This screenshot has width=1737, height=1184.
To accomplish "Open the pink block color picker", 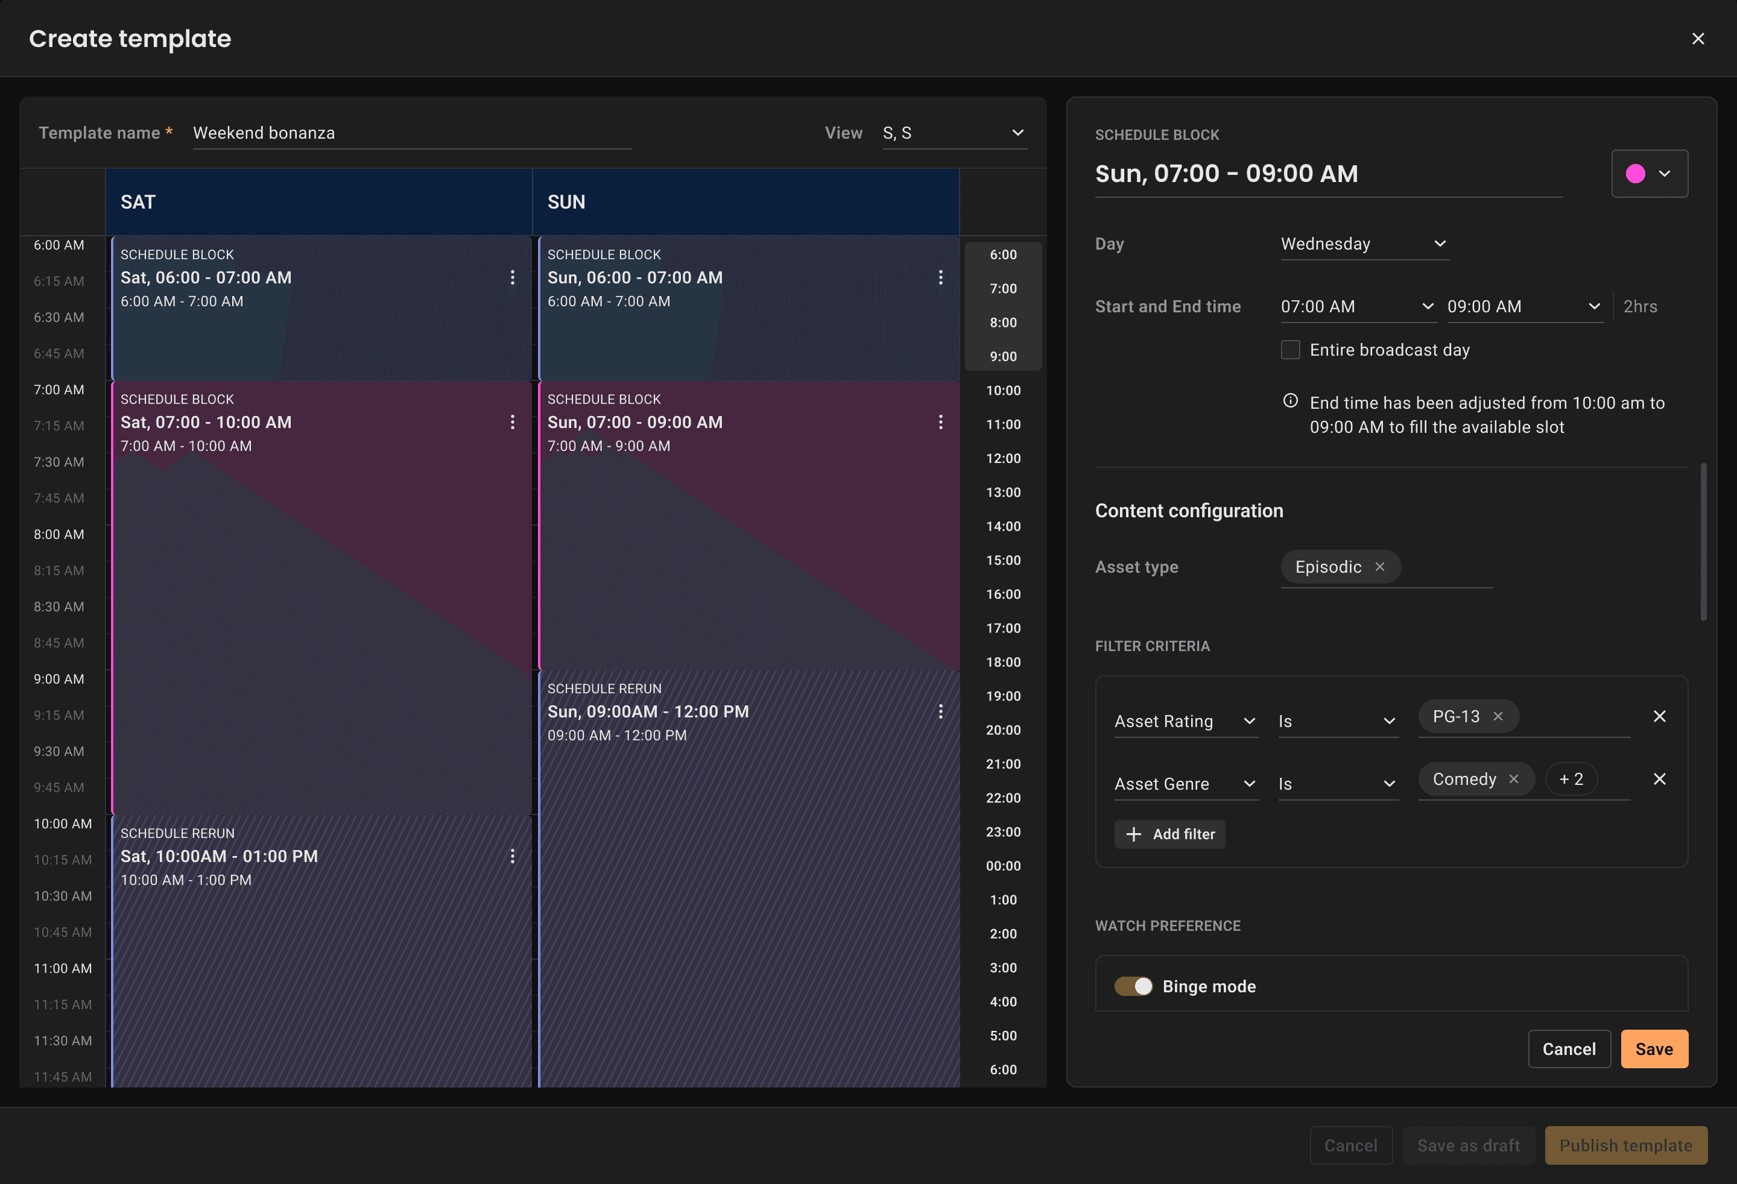I will pos(1649,174).
